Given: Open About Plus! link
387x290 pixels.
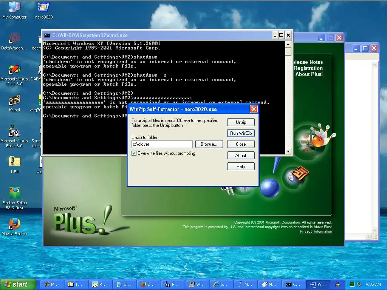Looking at the screenshot, I should [x=309, y=74].
